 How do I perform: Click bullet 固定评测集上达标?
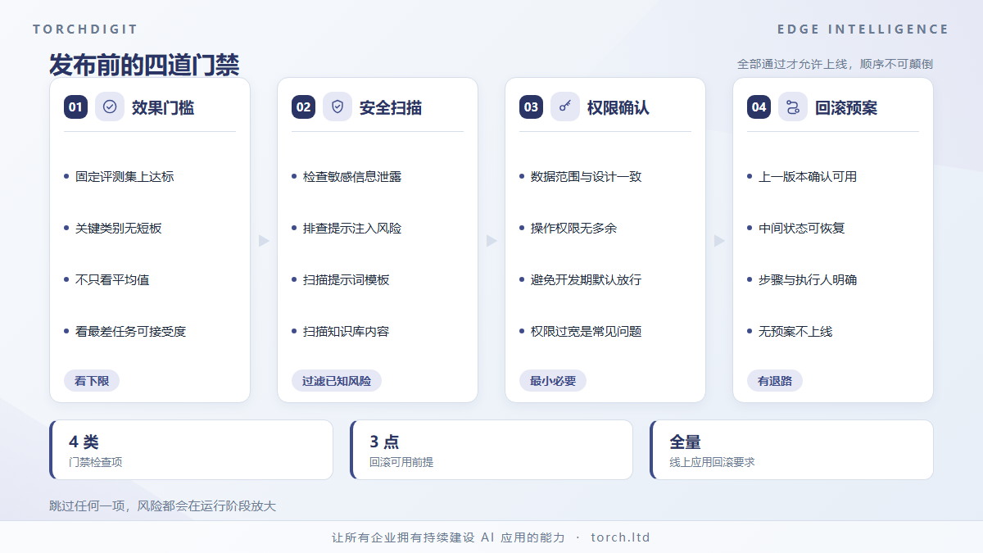click(x=125, y=176)
